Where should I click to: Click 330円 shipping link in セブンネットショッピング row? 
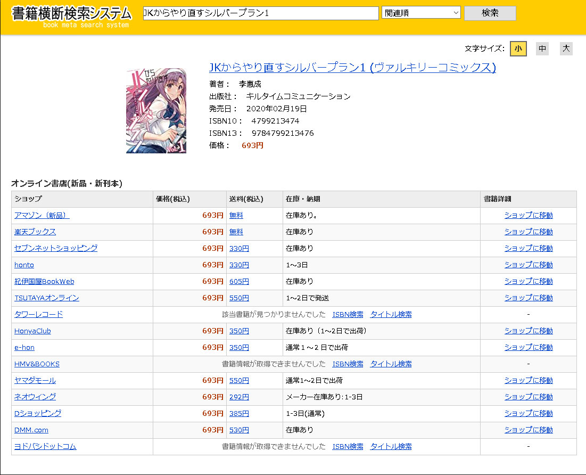(239, 248)
